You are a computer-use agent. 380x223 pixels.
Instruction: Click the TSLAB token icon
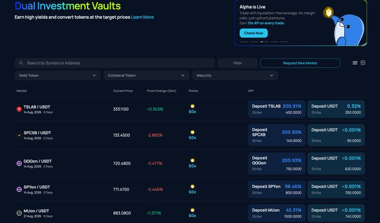[19, 109]
